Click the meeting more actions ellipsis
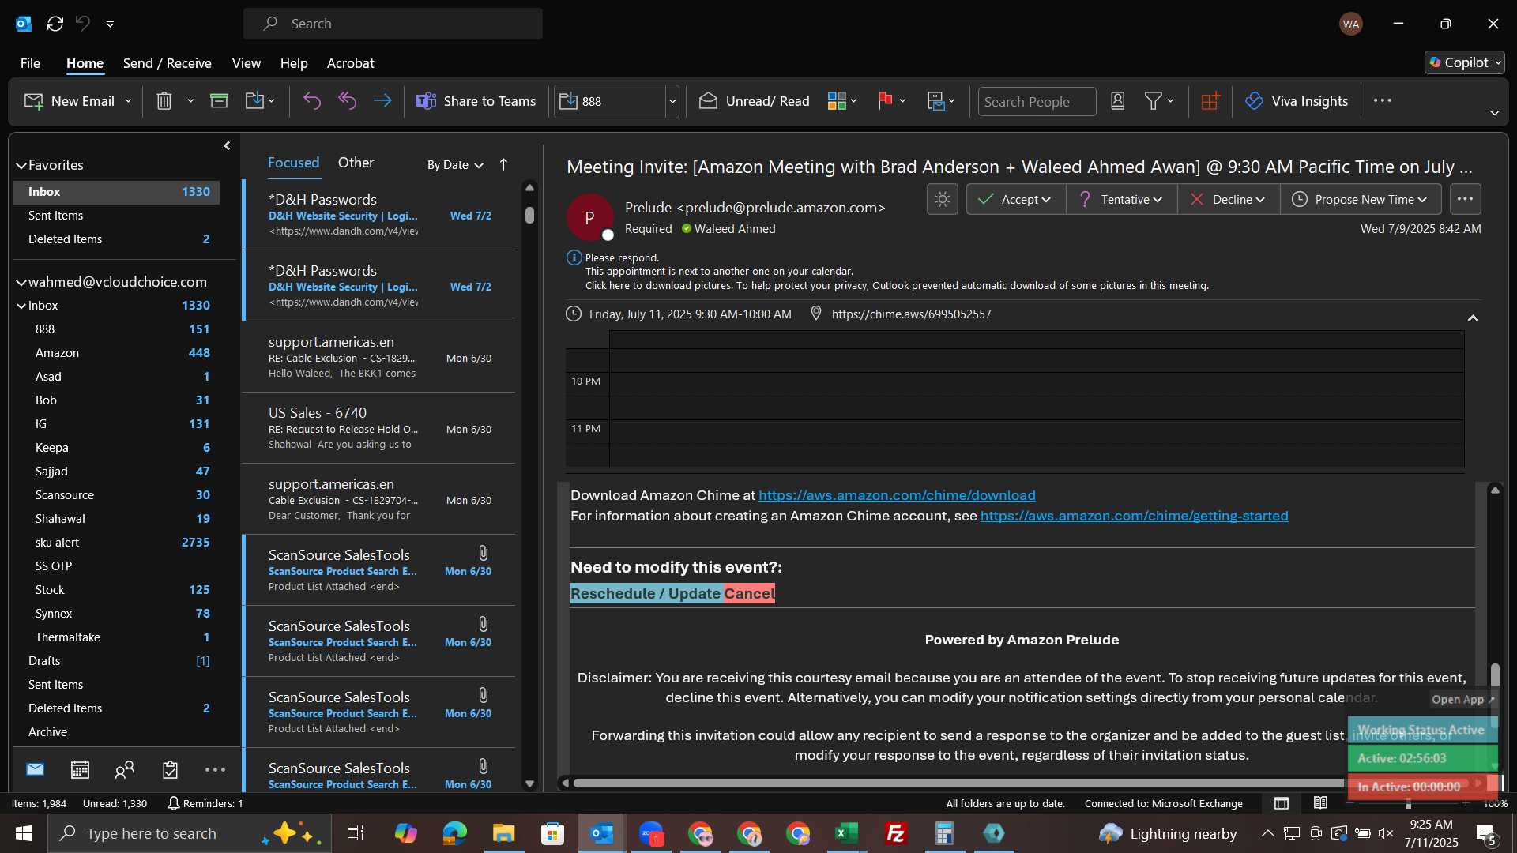Viewport: 1517px width, 853px height. pos(1465,199)
